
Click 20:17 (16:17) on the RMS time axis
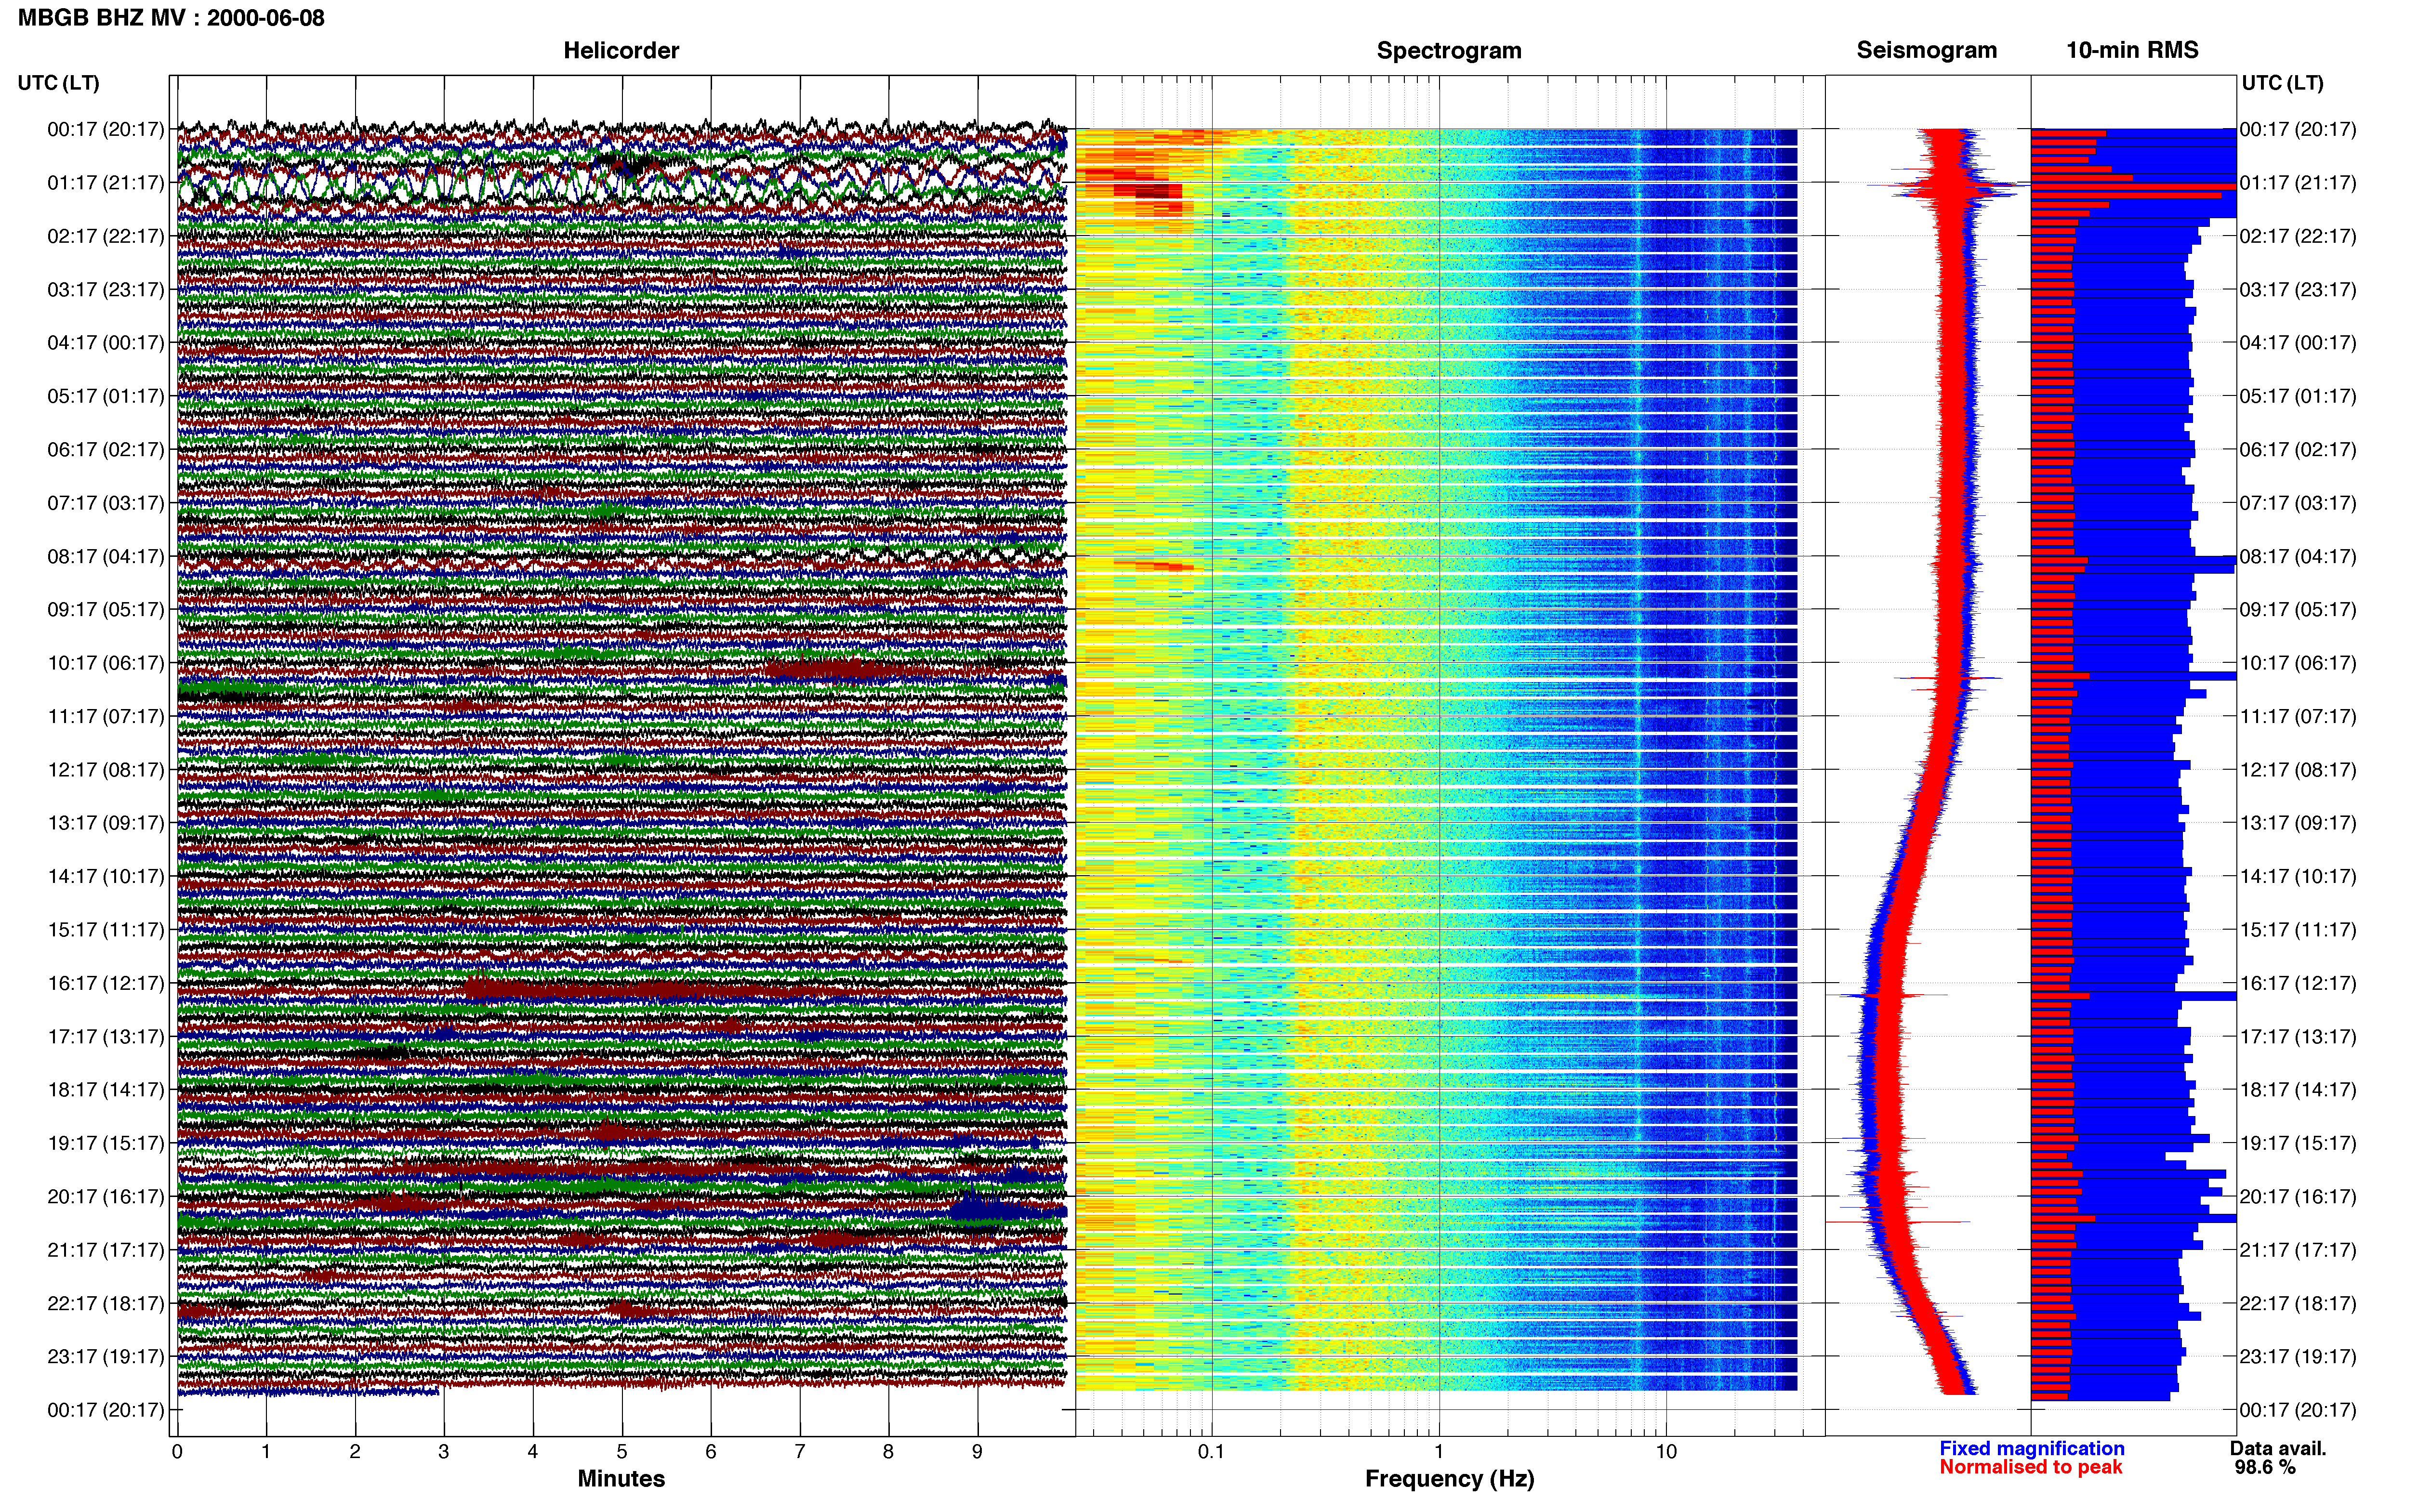(x=2298, y=1196)
